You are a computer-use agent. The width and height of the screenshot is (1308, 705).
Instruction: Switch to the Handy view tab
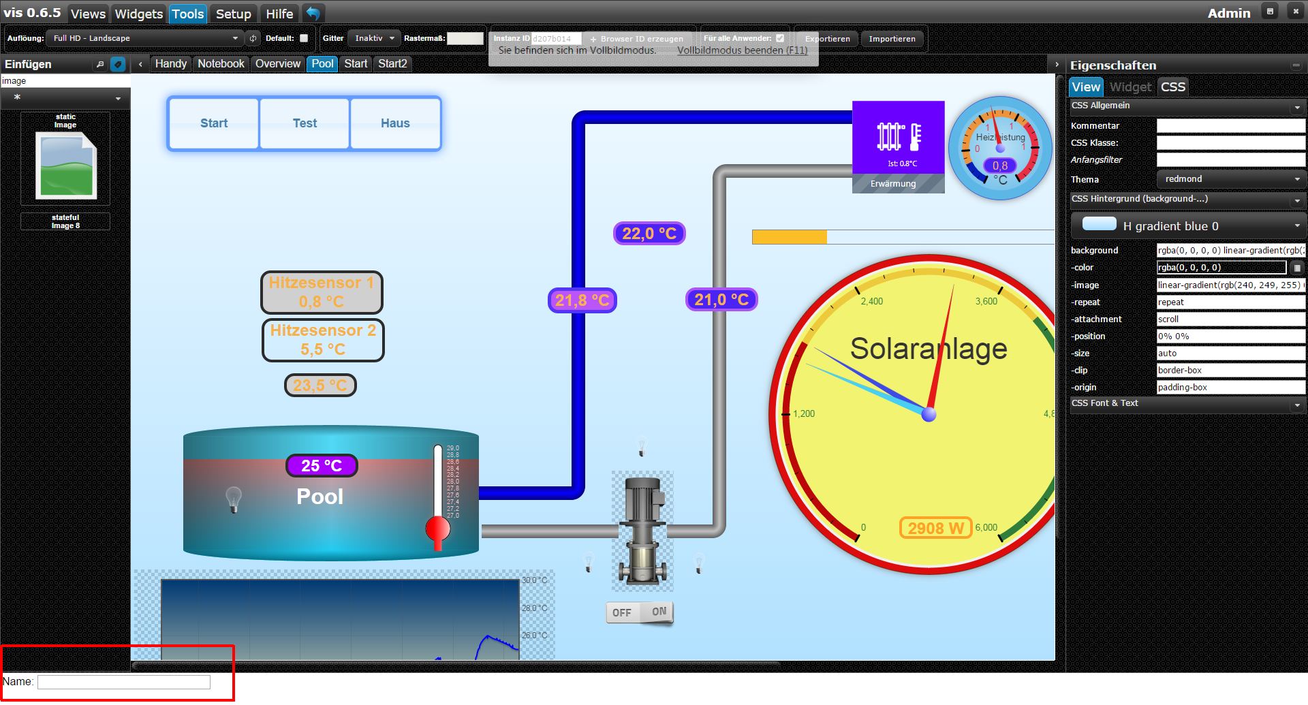(x=171, y=64)
